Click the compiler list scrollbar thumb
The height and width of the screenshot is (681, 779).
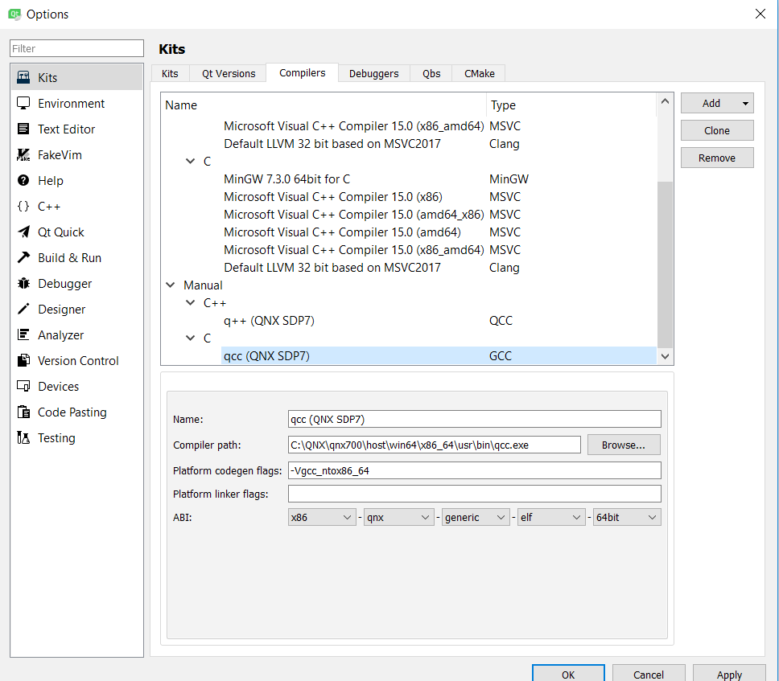click(665, 265)
